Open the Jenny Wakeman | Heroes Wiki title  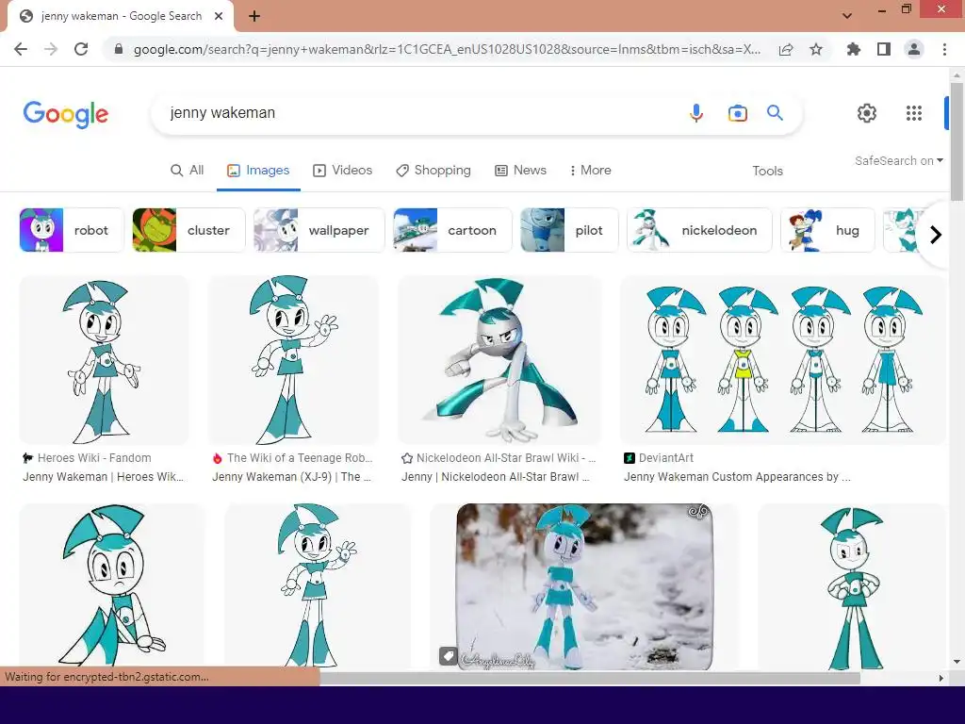[x=104, y=477]
